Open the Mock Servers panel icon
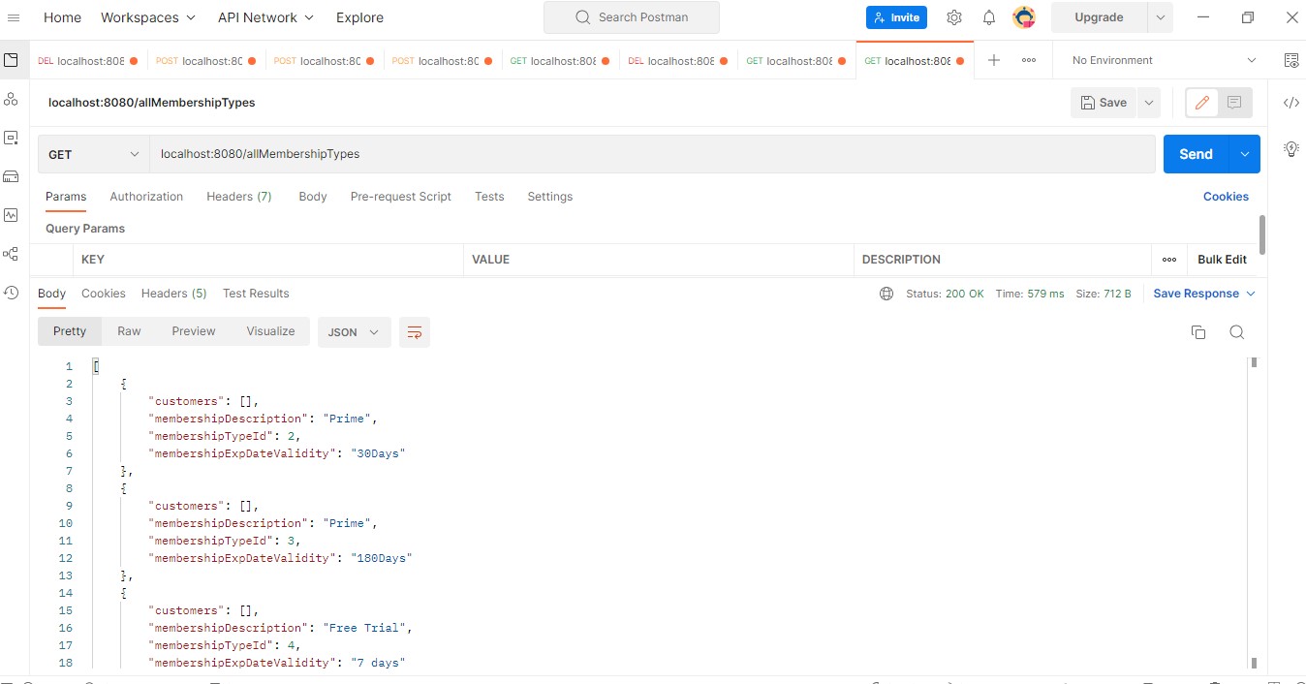 coord(12,175)
